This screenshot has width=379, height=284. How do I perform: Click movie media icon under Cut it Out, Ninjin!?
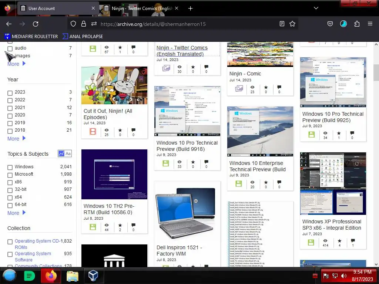[x=93, y=131]
